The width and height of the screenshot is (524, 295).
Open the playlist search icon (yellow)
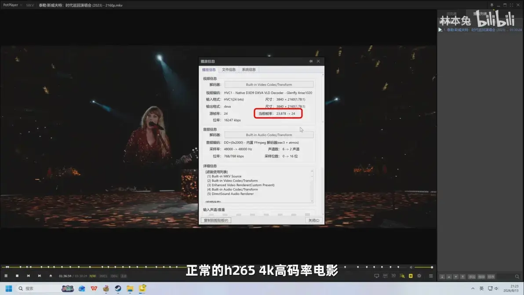402,276
